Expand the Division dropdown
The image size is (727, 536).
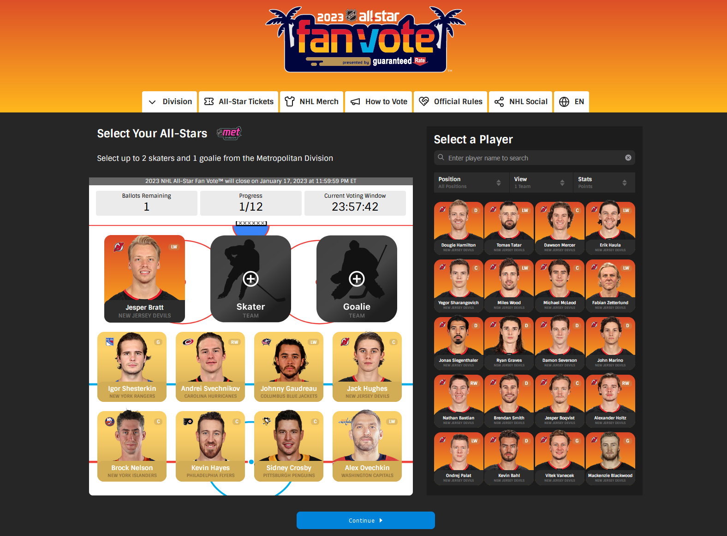(x=170, y=102)
